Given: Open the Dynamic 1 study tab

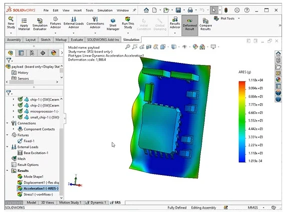Looking at the screenshot, I should [x=96, y=202].
